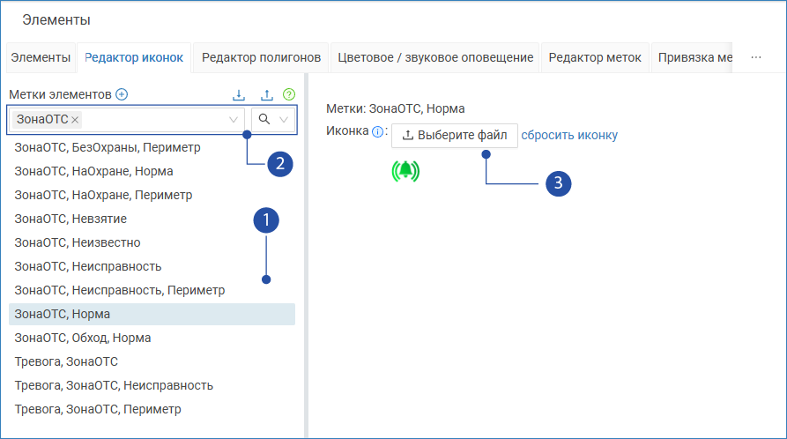Screen dimensions: 787x439
Task: Click the info icon next to Иконка
Action: (x=377, y=132)
